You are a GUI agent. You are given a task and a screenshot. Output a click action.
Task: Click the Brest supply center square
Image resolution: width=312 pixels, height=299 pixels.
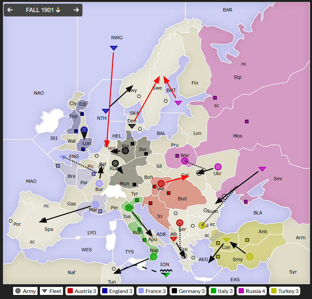[x=58, y=166]
